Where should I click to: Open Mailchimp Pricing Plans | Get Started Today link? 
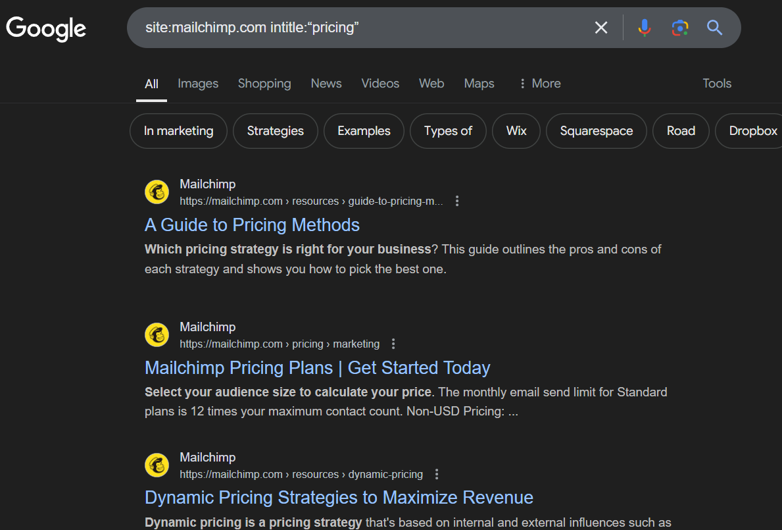pos(317,368)
